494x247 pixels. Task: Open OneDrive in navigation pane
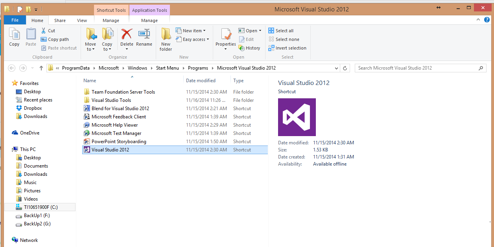pos(26,133)
